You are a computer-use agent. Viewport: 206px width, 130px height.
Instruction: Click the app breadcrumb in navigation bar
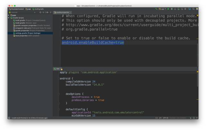pyautogui.click(x=28, y=9)
